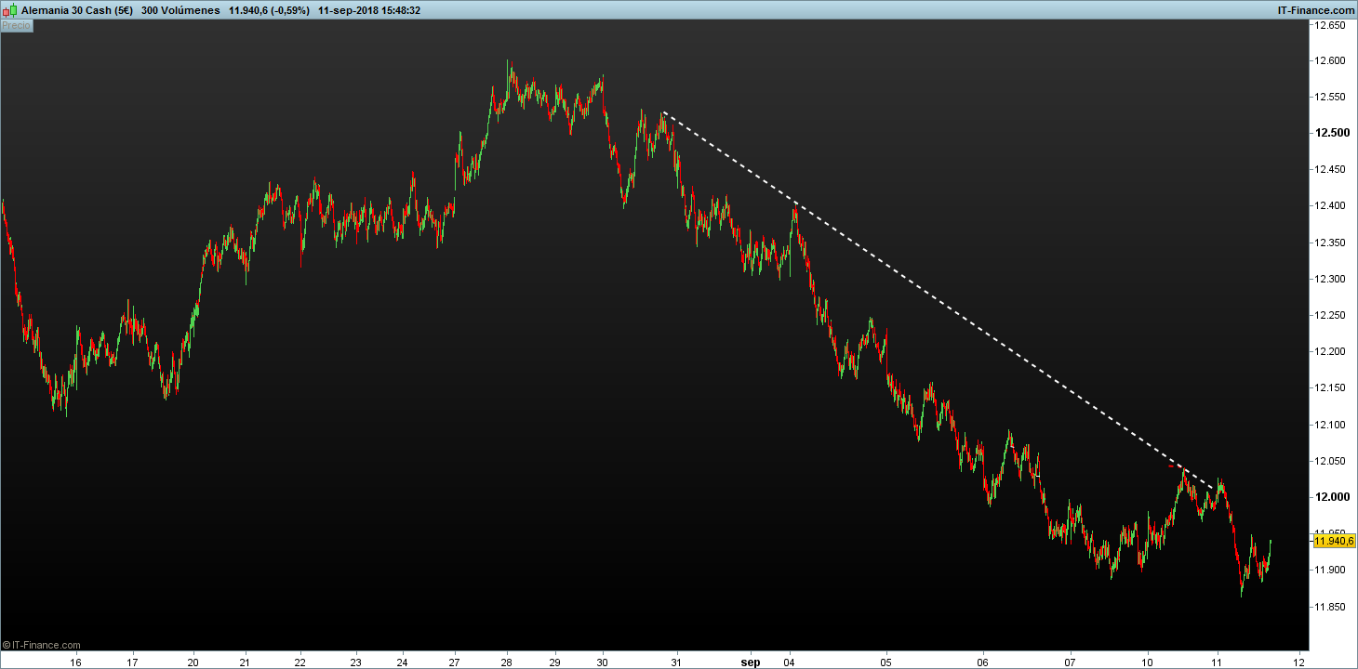Click the 12.350 price axis label

coord(1329,243)
